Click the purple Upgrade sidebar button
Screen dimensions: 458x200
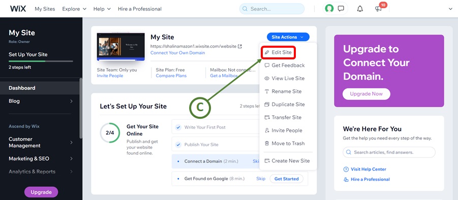(x=41, y=192)
